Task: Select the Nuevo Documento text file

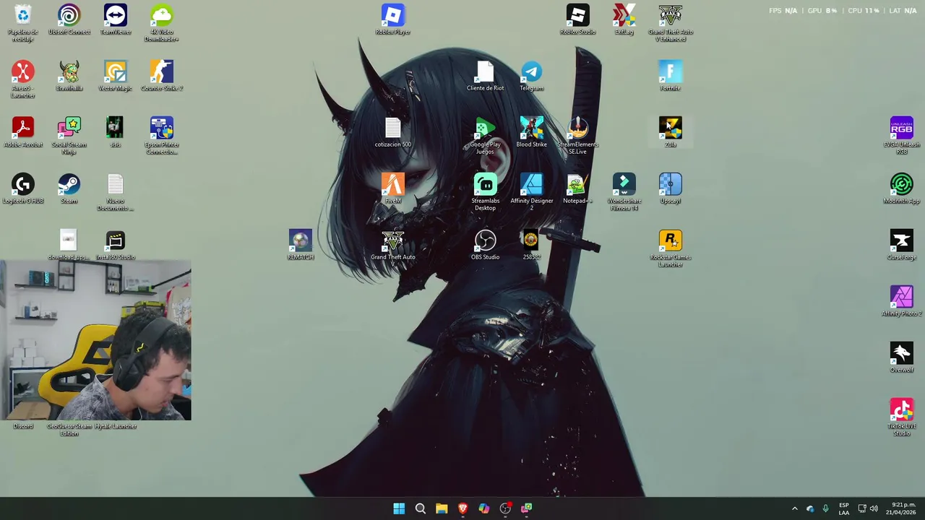Action: coord(116,192)
